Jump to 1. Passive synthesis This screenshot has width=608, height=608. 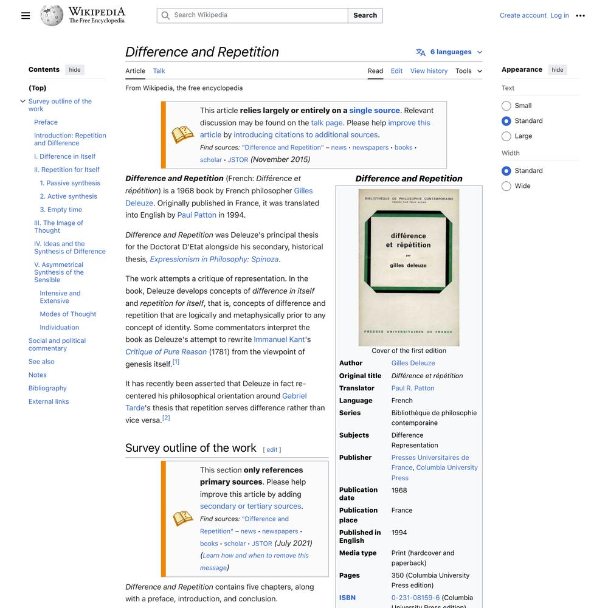coord(70,183)
